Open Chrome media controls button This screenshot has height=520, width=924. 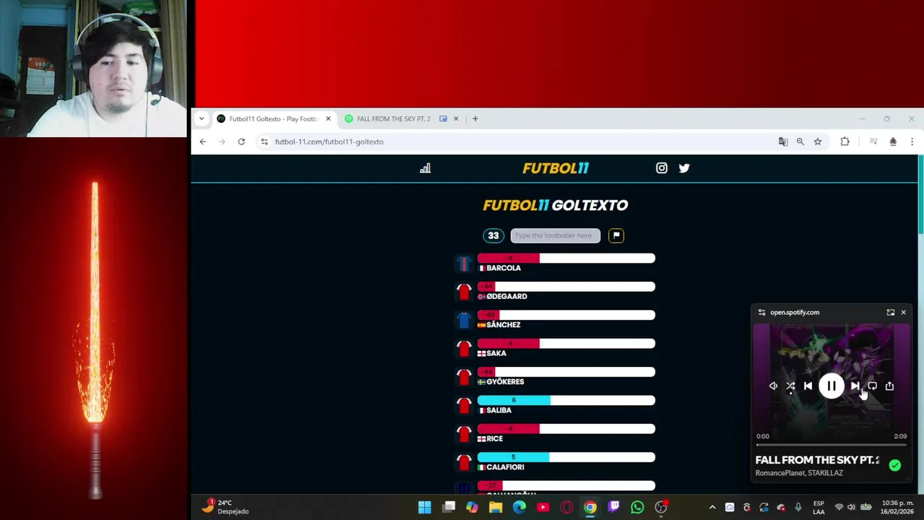[x=873, y=142]
